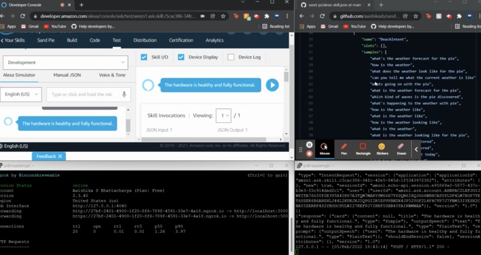Screen dimensions: 481x255
Task: Click the English (US) footer language link
Action: (14, 146)
